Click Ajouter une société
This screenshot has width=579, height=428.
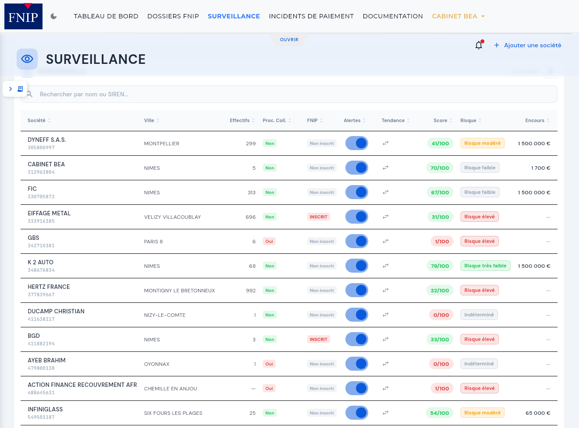[x=528, y=45]
